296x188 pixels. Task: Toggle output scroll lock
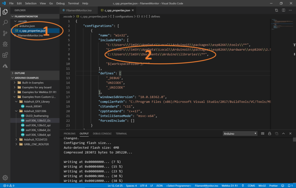[x=270, y=134]
